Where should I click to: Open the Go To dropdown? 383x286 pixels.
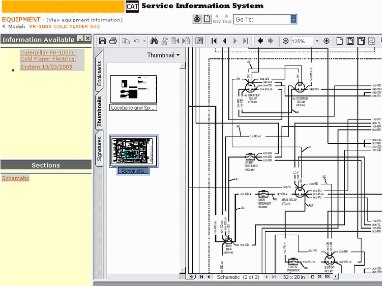(293, 19)
